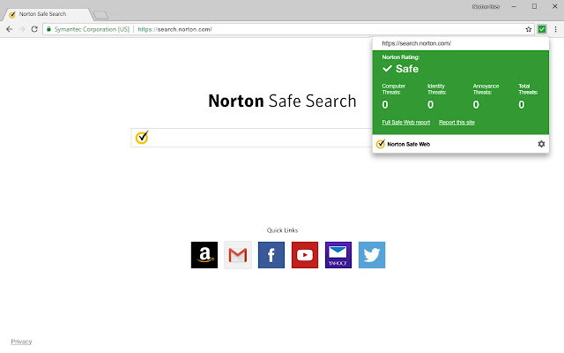Click the Norton Safe Web logo in popup footer
Image resolution: width=564 pixels, height=353 pixels.
click(x=380, y=144)
